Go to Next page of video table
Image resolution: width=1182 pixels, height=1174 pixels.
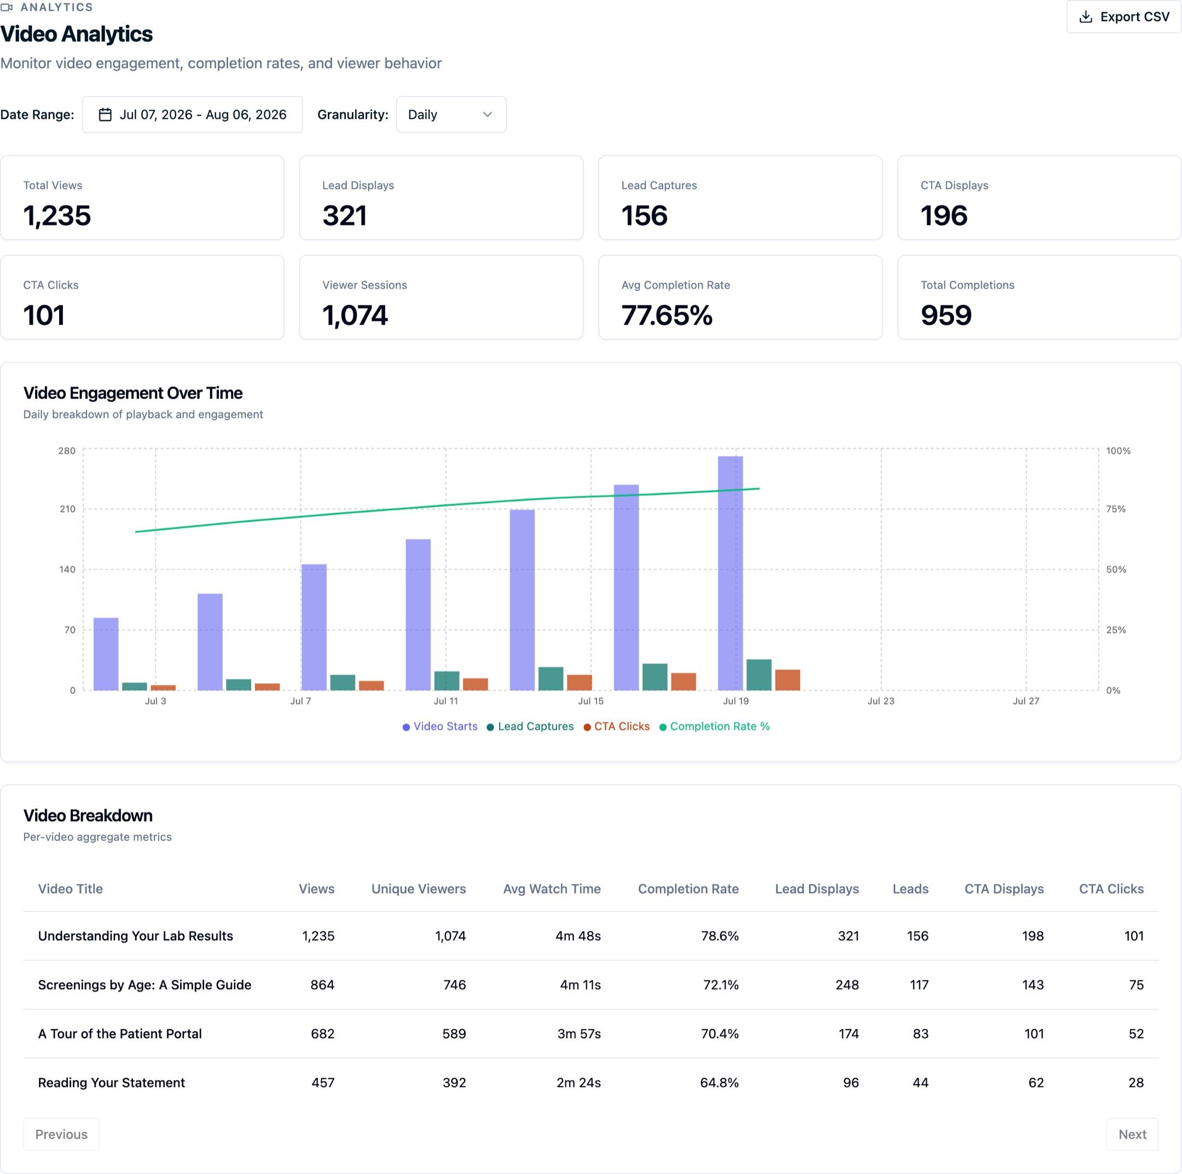point(1132,1134)
